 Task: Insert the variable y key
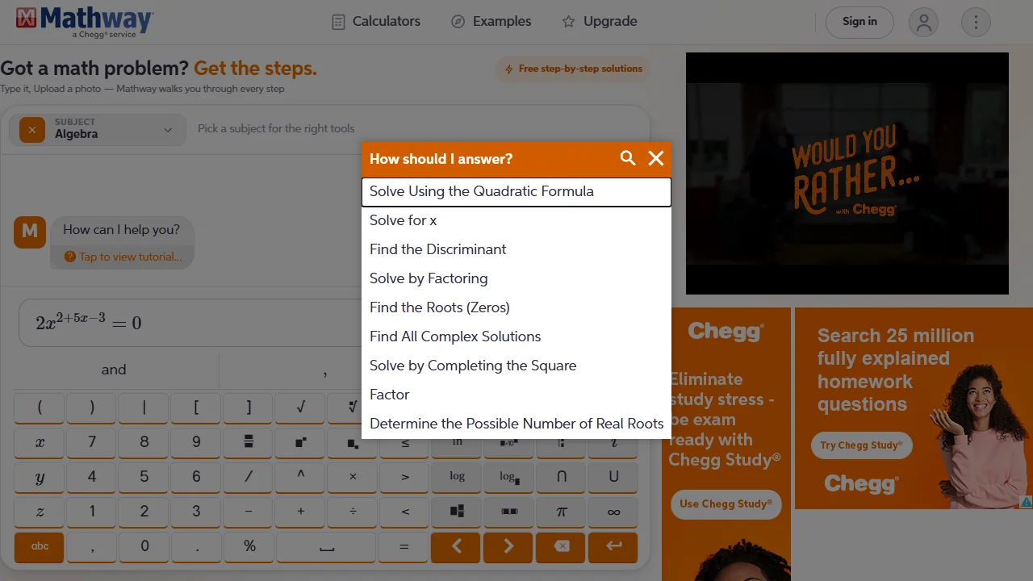pyautogui.click(x=40, y=477)
